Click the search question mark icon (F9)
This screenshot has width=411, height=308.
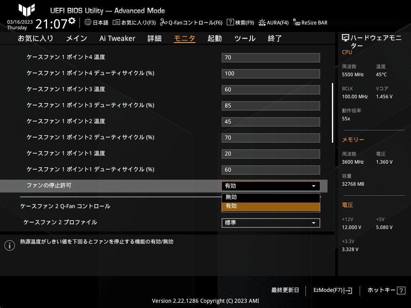pos(230,22)
